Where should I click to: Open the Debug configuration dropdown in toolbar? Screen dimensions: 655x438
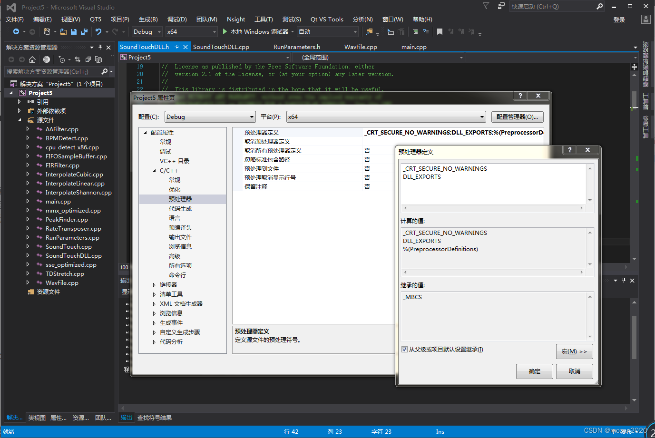tap(147, 32)
